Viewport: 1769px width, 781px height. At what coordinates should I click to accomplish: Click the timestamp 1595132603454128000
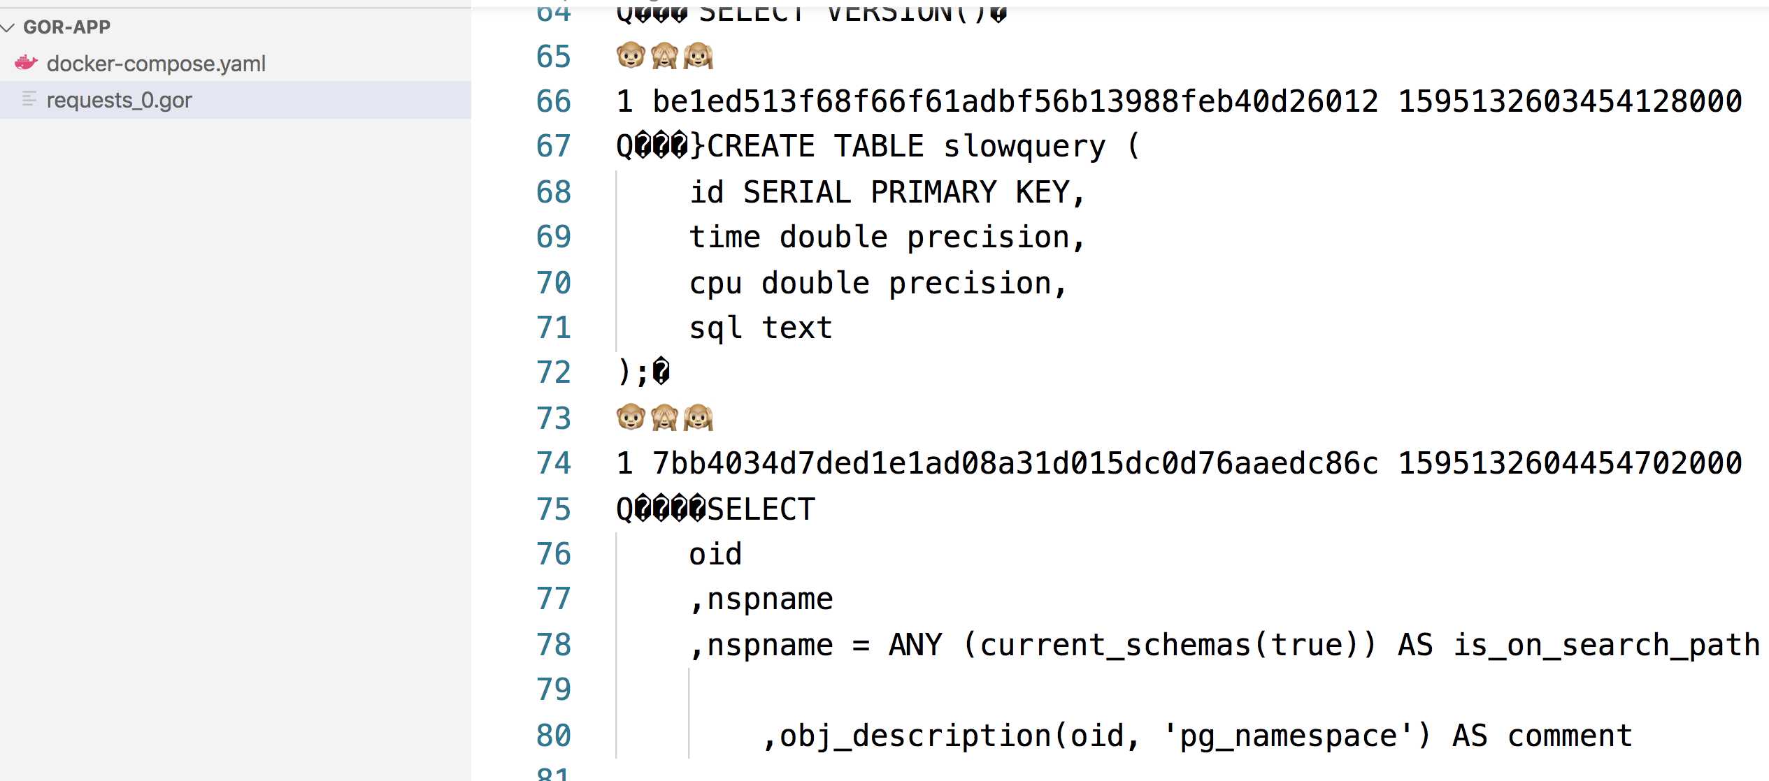[x=1570, y=102]
